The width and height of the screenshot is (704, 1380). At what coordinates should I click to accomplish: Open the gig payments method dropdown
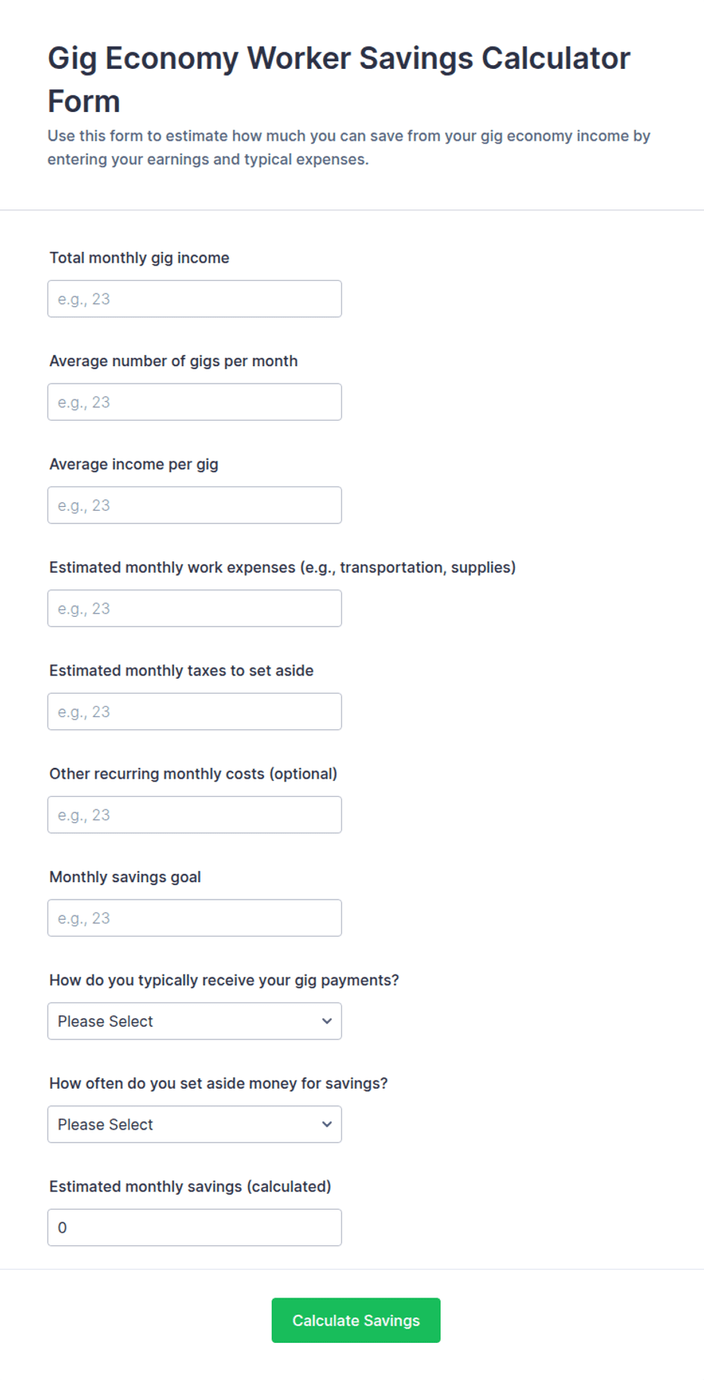[195, 1021]
